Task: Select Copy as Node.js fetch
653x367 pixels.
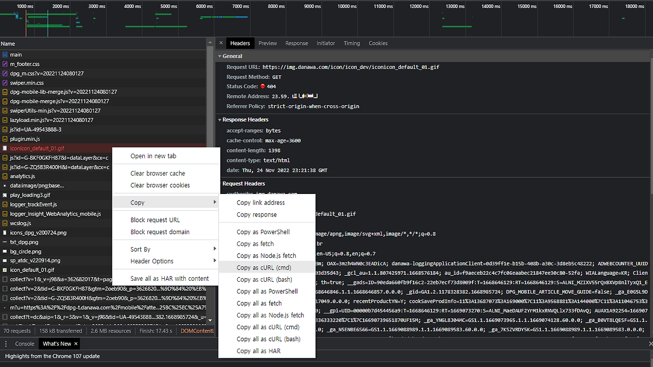Action: pos(267,255)
